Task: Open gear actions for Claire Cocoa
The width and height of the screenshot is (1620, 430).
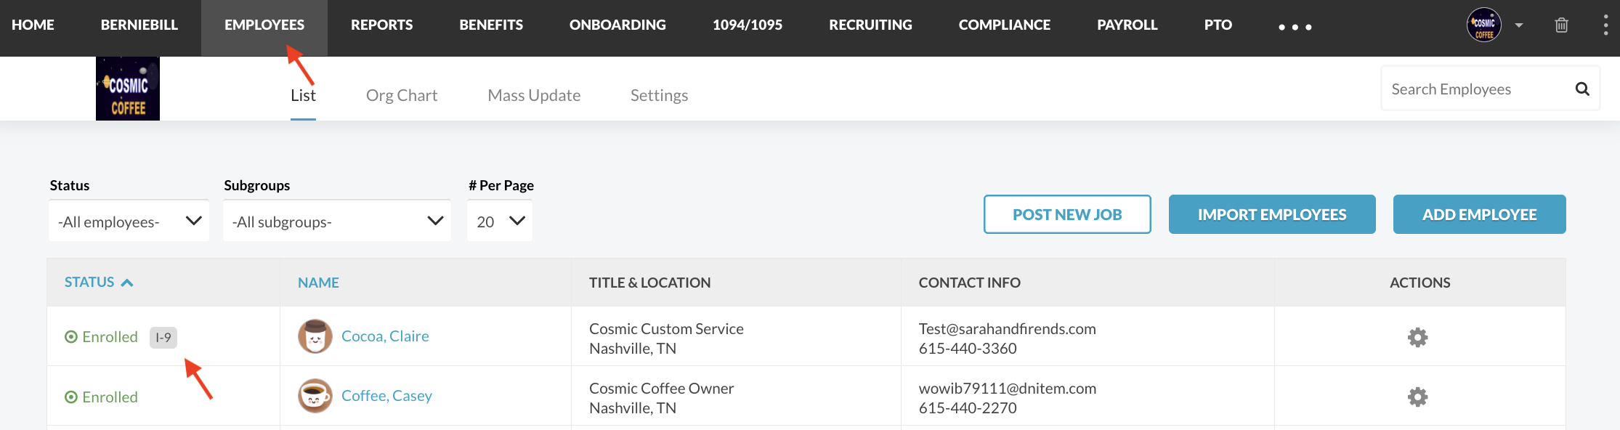Action: [1417, 337]
